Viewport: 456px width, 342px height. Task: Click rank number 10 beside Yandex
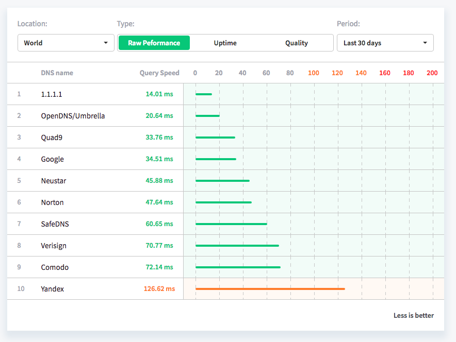point(21,288)
